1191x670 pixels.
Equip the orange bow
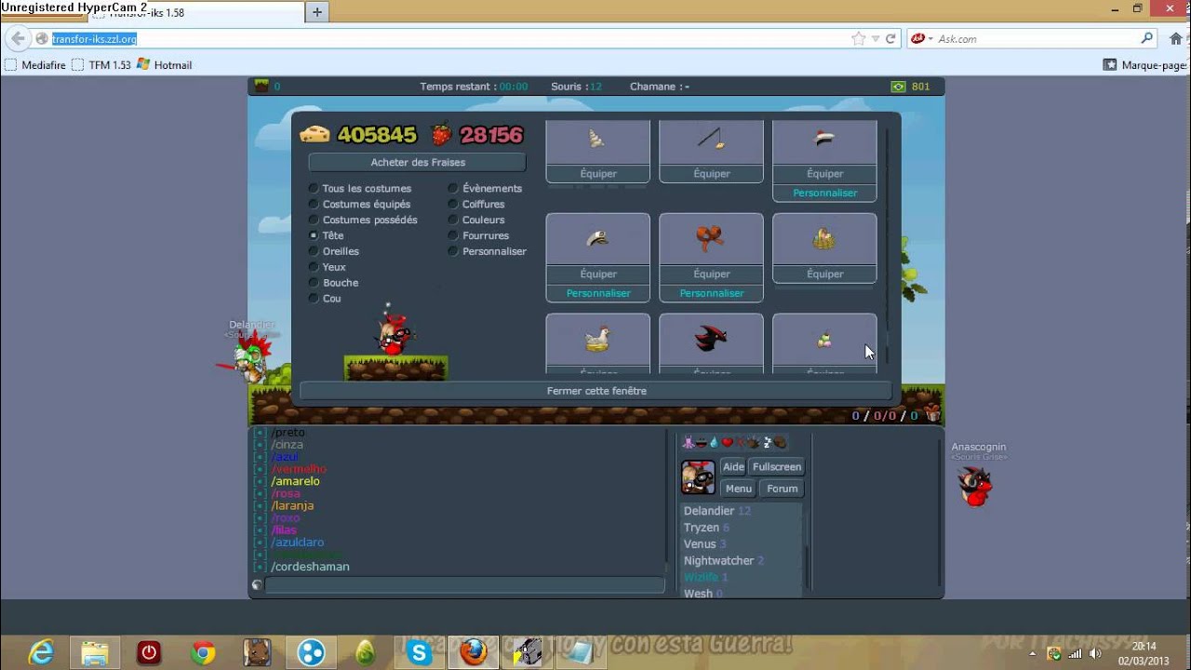(712, 275)
